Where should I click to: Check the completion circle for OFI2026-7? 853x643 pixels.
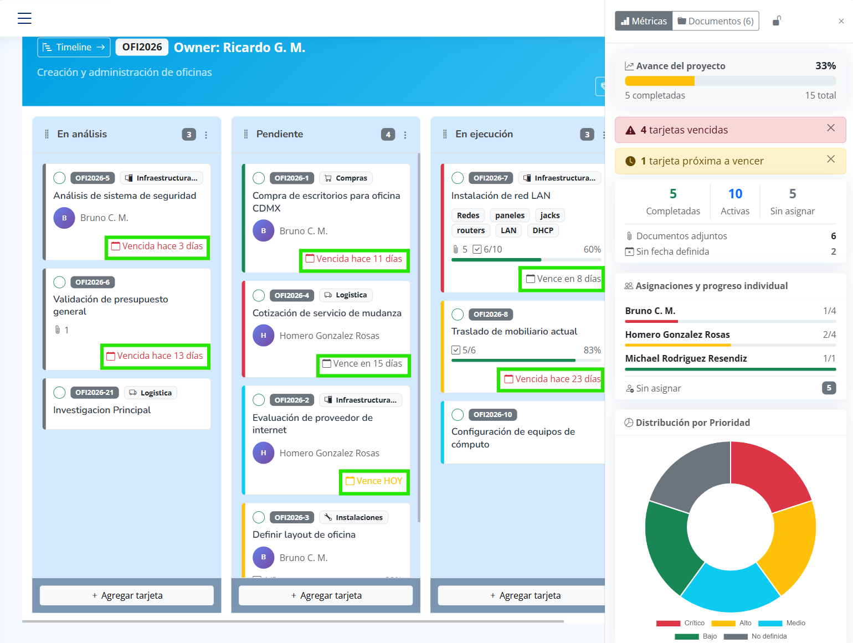coord(458,178)
